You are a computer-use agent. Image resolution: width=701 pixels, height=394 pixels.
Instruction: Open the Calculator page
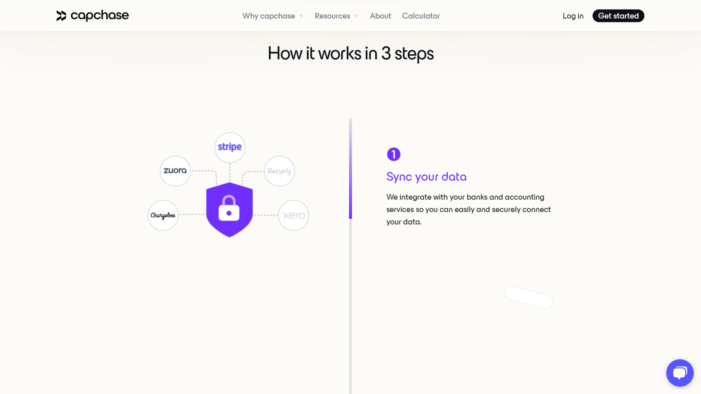click(421, 16)
